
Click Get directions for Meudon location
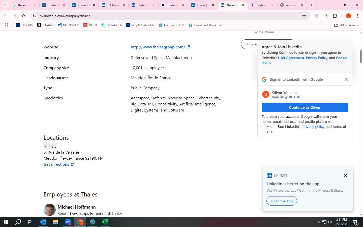coord(58,164)
